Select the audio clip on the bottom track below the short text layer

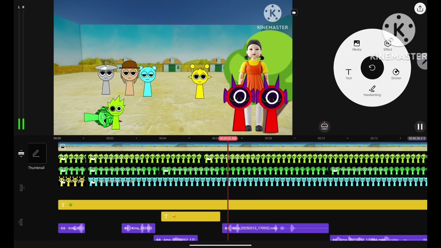click(176, 238)
